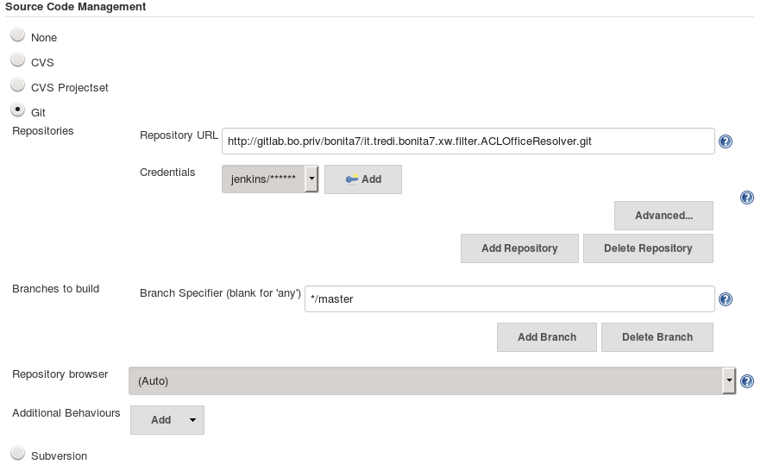767x471 pixels.
Task: Open help for Repository URL field
Action: tap(726, 141)
